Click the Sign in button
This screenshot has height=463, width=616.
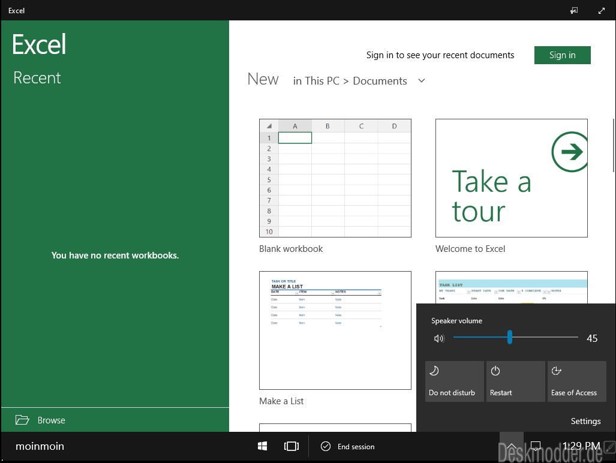click(x=562, y=55)
